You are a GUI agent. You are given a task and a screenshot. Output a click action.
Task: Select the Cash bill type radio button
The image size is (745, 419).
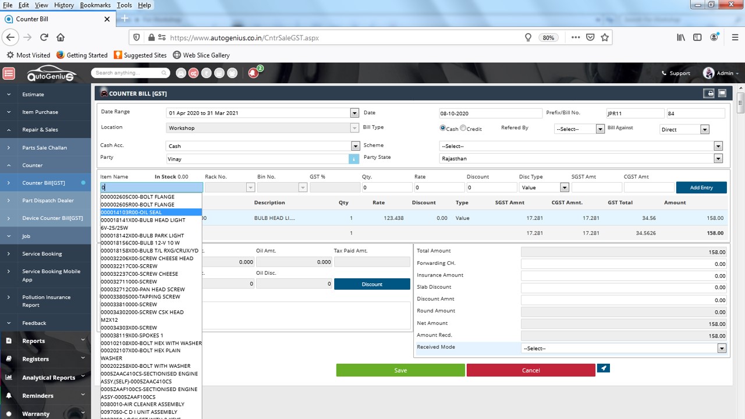444,128
